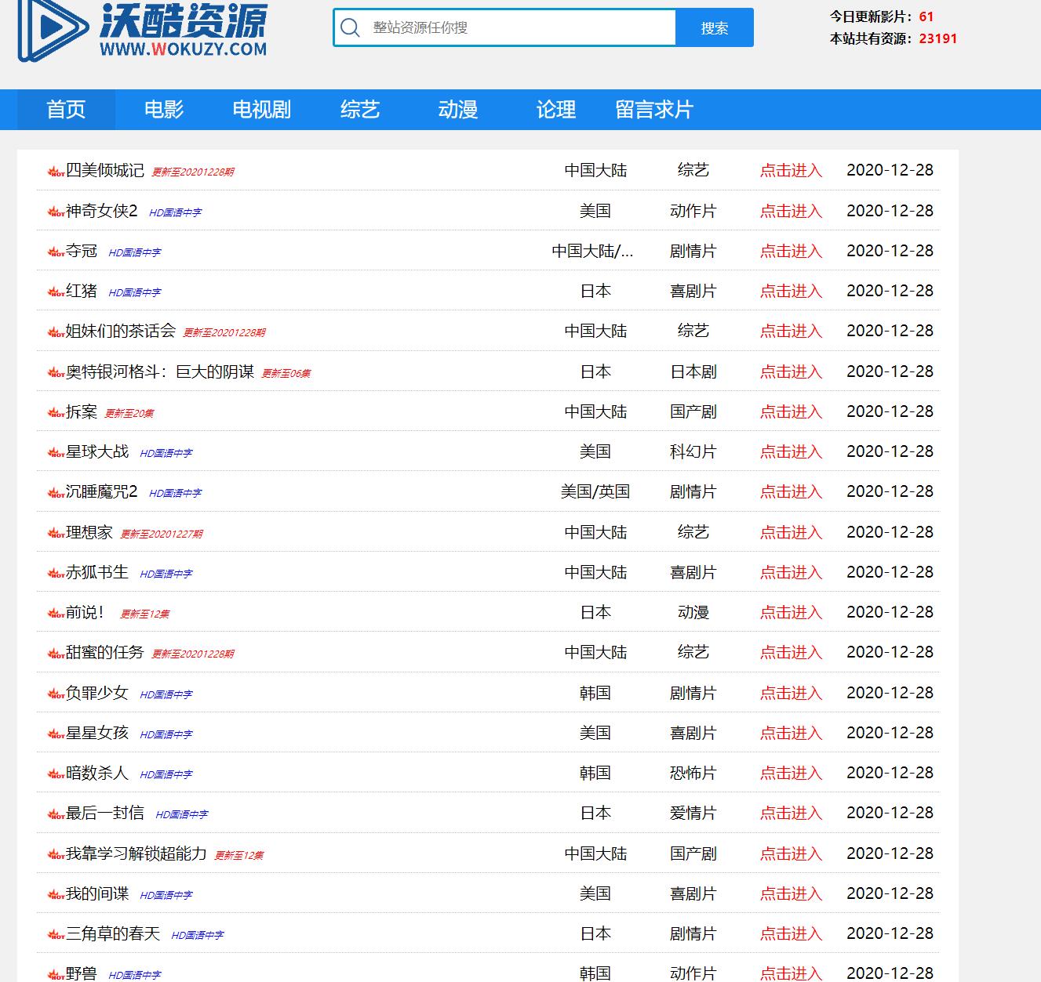Click the HOT icon beside 拆案

(56, 412)
